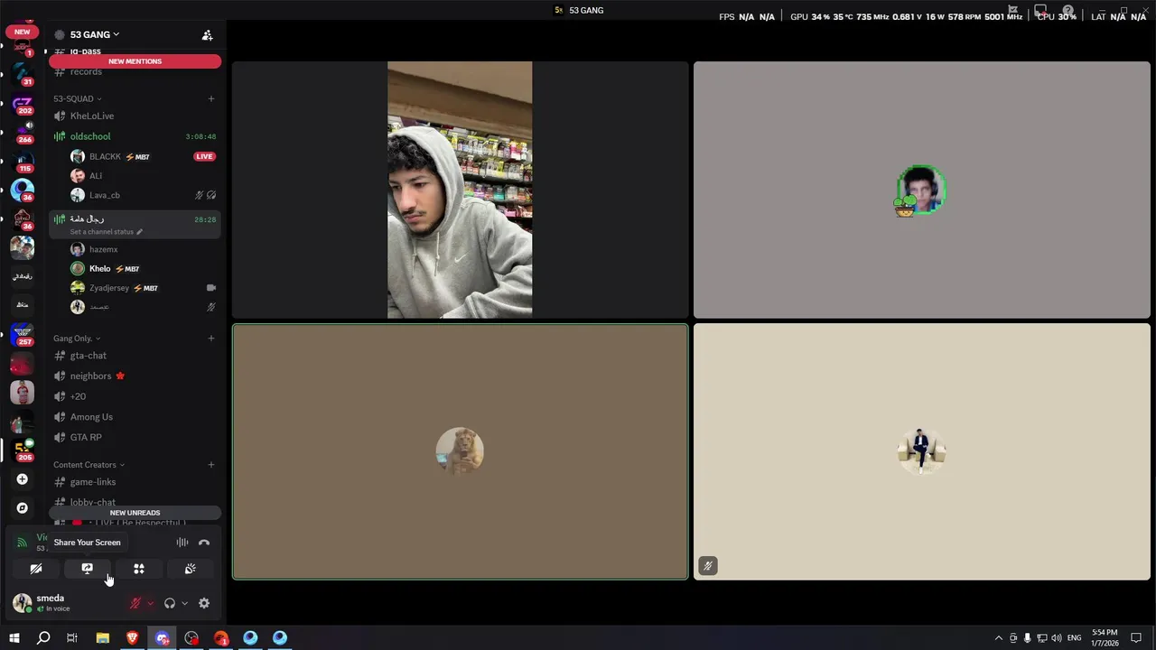Click the invite people icon
The image size is (1156, 650).
point(207,35)
